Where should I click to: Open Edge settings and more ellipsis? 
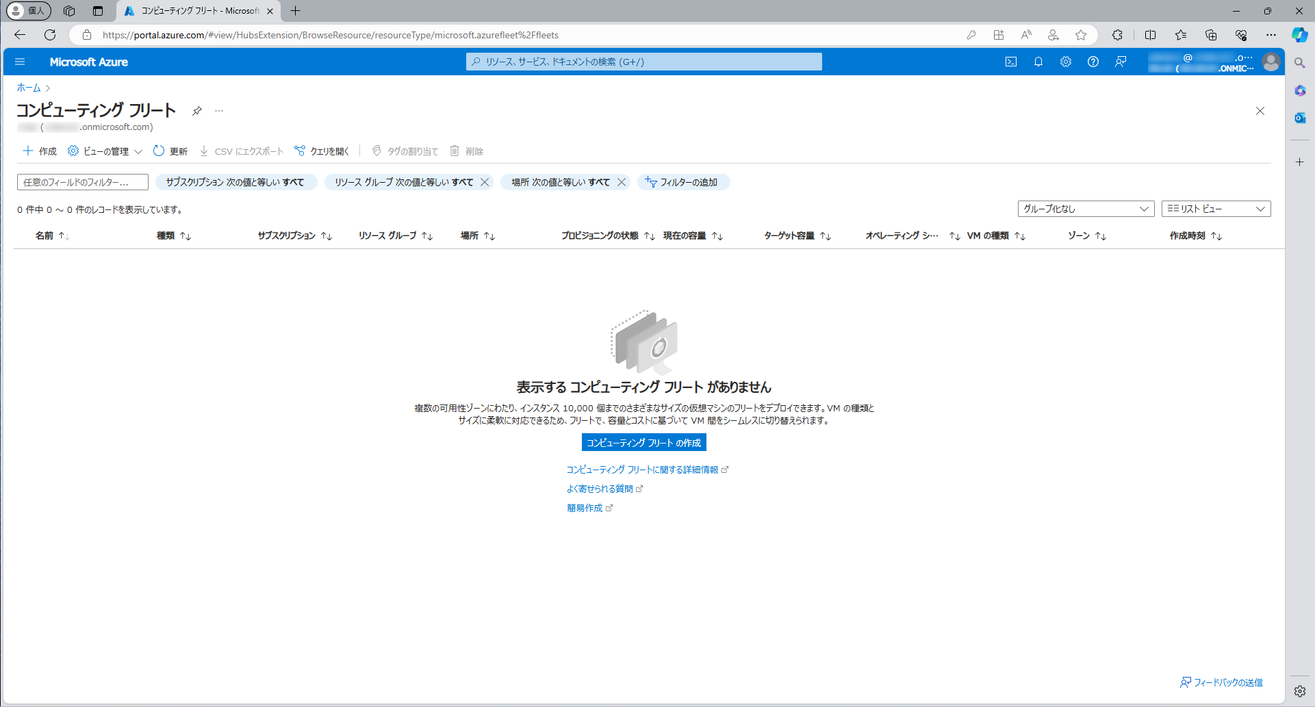coord(1271,35)
